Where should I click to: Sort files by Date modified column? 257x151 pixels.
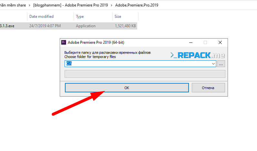[x=41, y=17]
